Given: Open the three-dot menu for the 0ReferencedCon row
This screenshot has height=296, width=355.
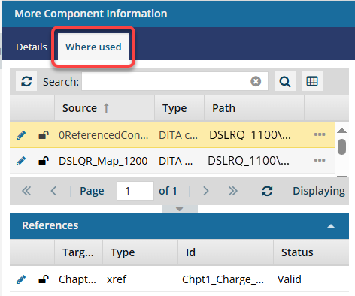Looking at the screenshot, I should click(320, 134).
